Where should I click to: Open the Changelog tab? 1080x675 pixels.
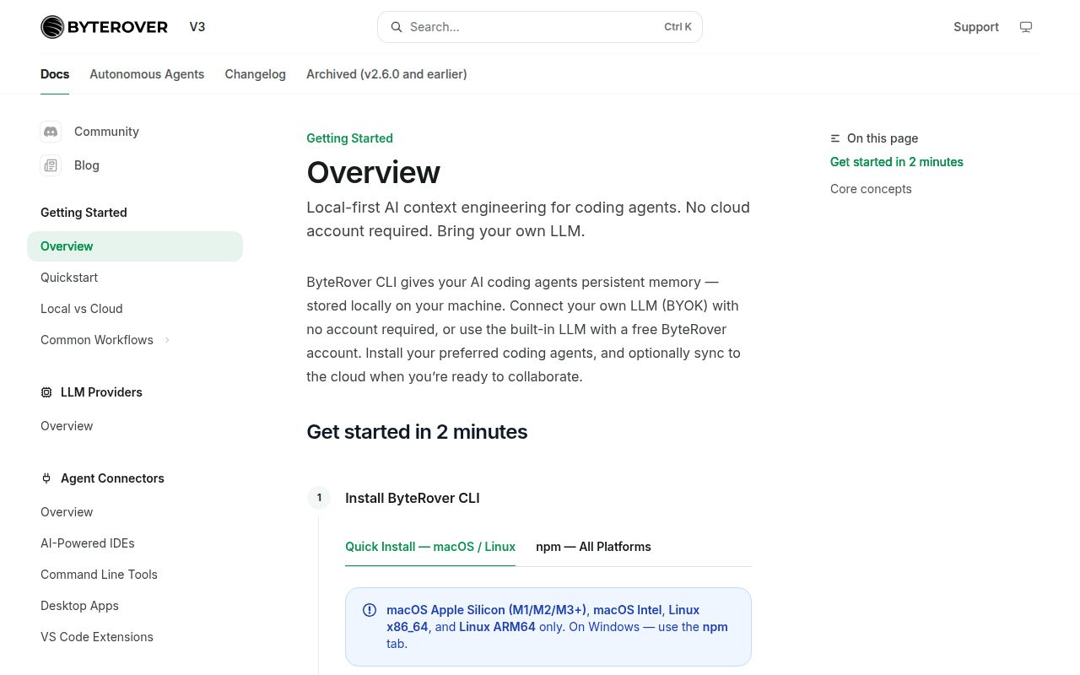pyautogui.click(x=255, y=74)
